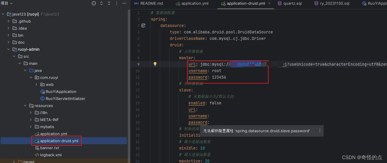Collapse the java folder chevron
Screen dimensions: 387x163
pyautogui.click(x=26, y=71)
